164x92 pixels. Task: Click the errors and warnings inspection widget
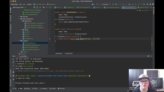pyautogui.click(x=142, y=10)
